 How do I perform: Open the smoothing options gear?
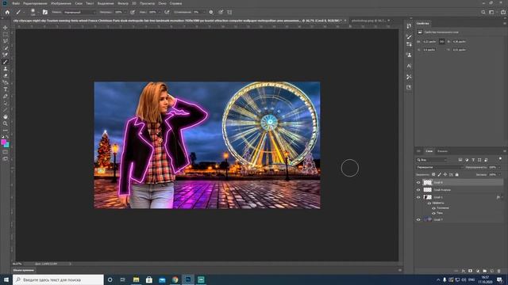point(211,13)
